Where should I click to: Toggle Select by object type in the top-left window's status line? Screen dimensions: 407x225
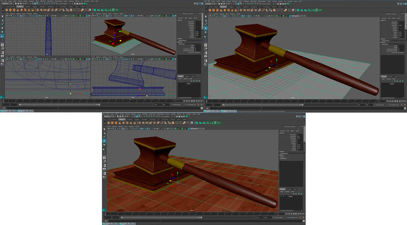(35, 4)
